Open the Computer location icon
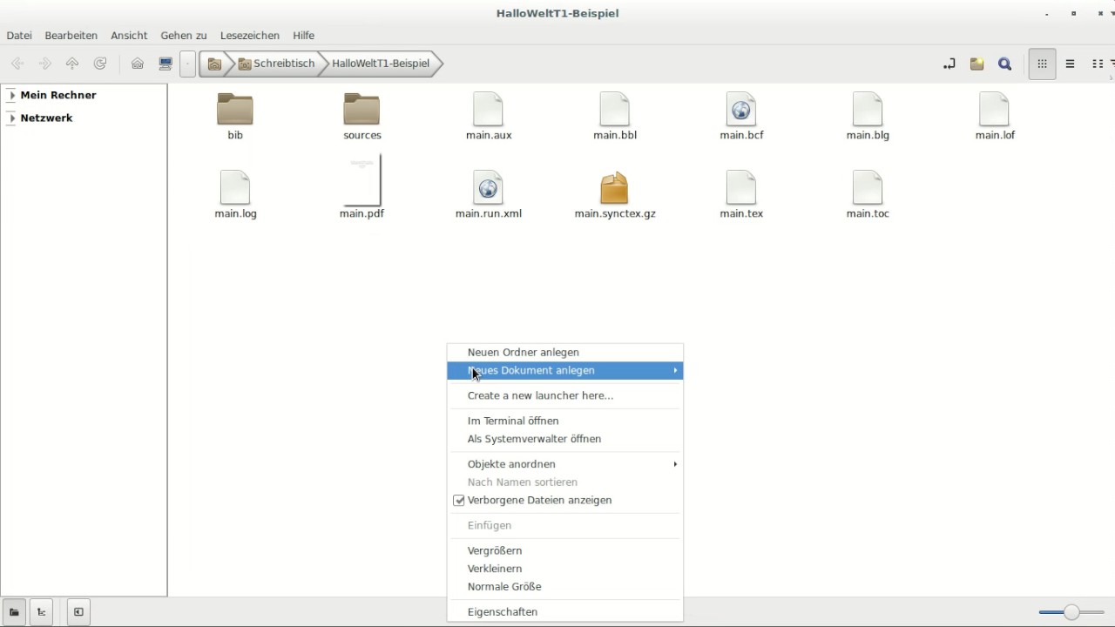1115x627 pixels. click(x=166, y=64)
